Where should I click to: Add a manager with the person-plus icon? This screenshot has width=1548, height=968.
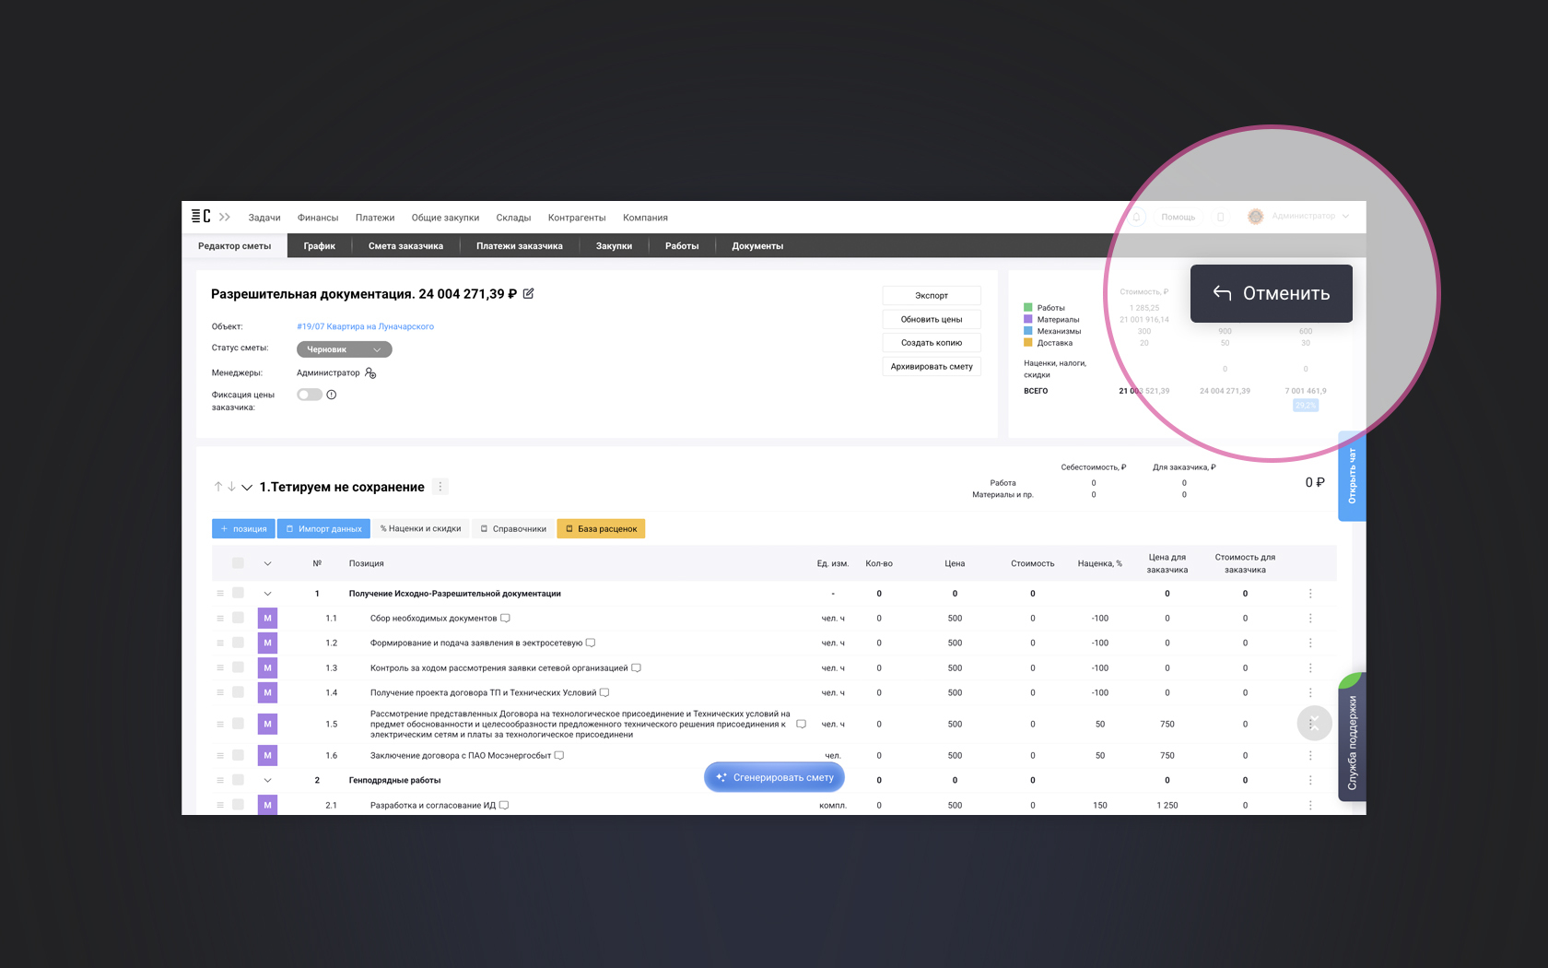coord(370,373)
